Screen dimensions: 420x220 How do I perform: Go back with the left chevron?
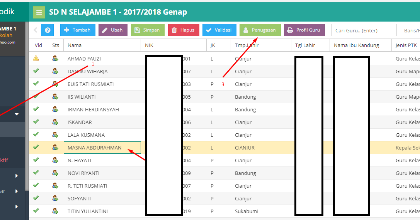36,30
